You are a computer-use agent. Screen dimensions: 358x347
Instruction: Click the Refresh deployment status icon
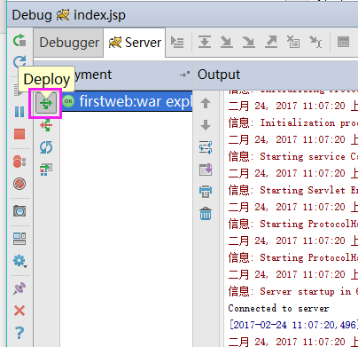[46, 147]
